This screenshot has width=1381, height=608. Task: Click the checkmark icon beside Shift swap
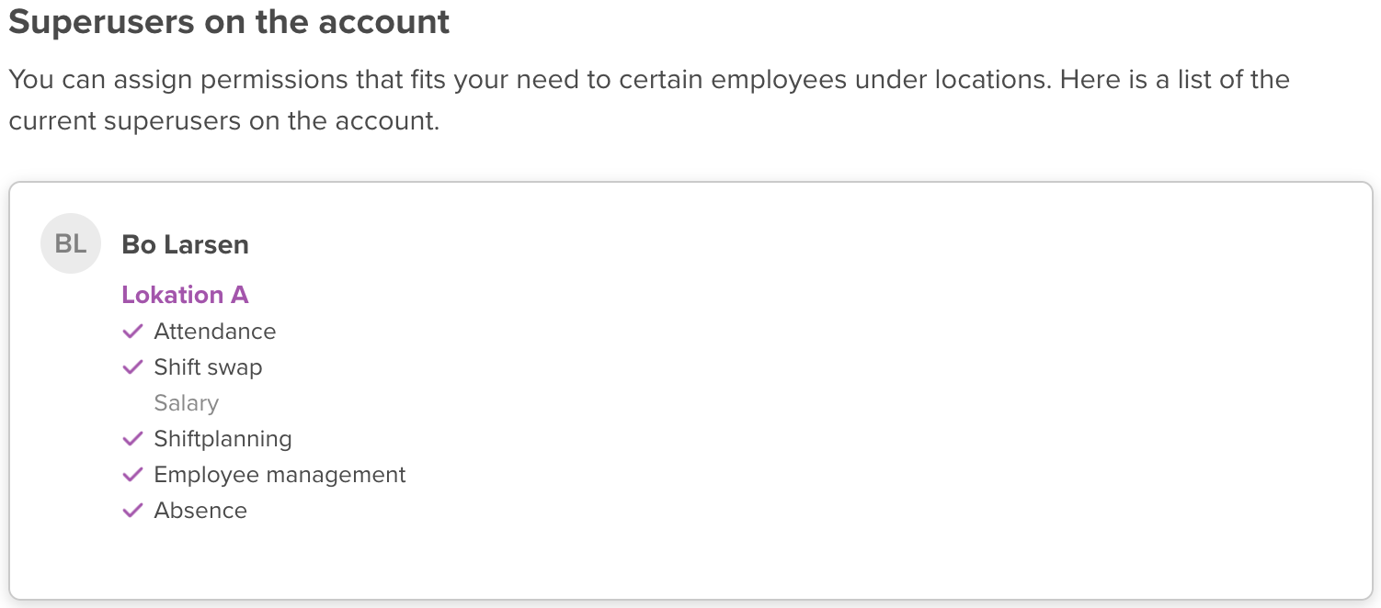coord(133,366)
